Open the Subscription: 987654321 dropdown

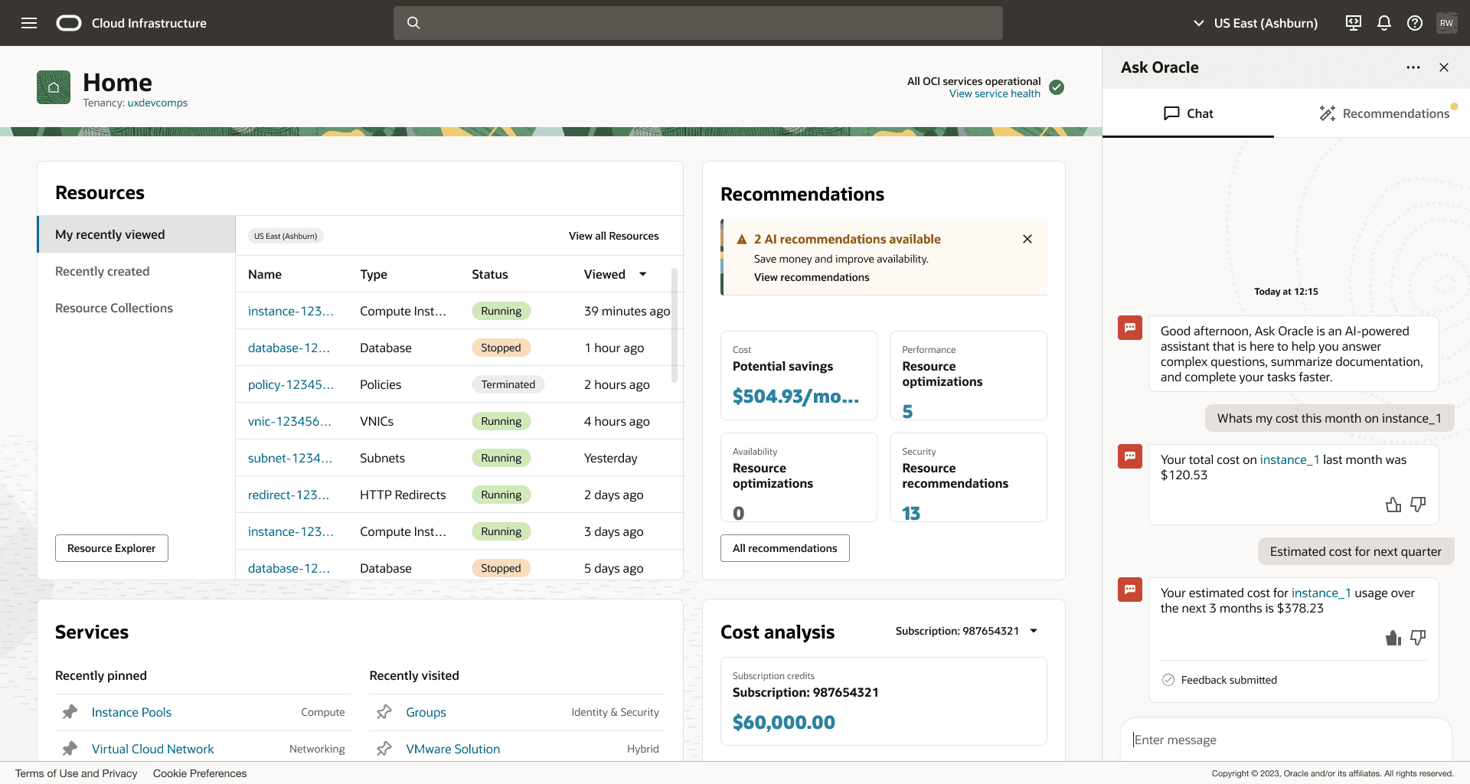(967, 631)
